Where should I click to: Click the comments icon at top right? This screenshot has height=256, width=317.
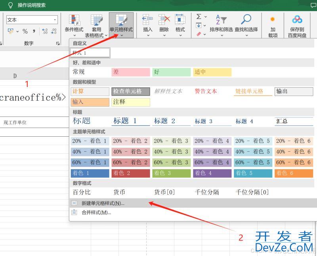[313, 6]
